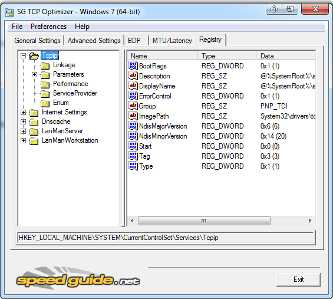This screenshot has height=299, width=333.
Task: Sort by the Type column header
Action: pos(227,56)
